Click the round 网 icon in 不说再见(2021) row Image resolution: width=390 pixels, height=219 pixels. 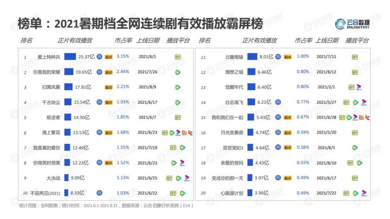(99, 193)
